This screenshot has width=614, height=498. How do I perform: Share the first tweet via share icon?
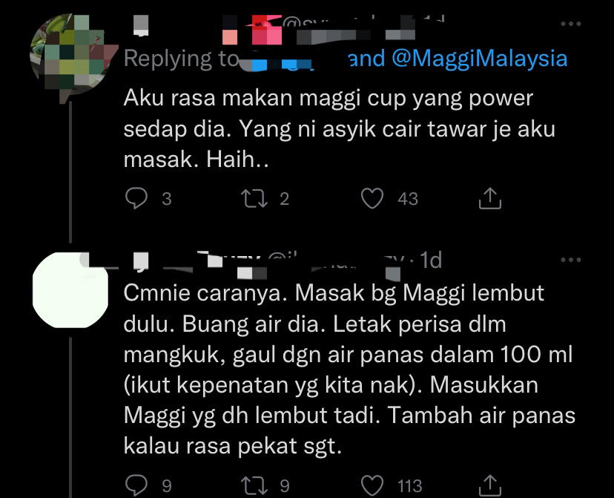[x=490, y=198]
